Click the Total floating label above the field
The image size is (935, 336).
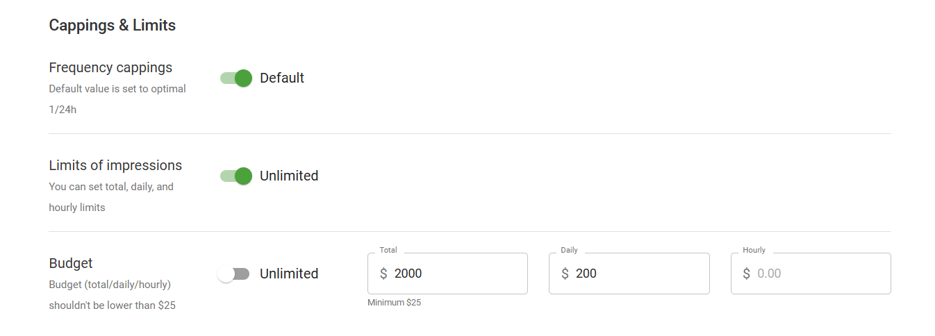tap(388, 250)
